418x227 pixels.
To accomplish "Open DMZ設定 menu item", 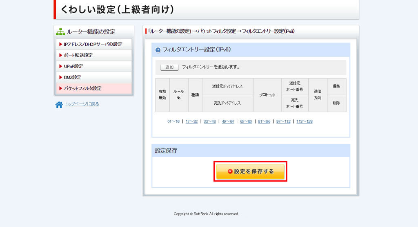I will coord(94,77).
